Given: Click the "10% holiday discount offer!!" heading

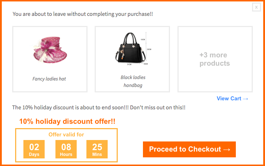Looking at the screenshot, I should point(67,121).
